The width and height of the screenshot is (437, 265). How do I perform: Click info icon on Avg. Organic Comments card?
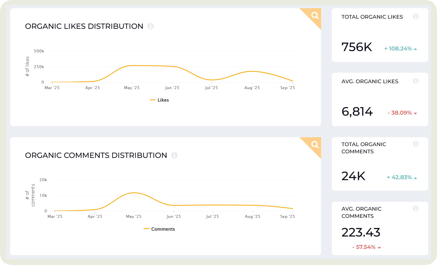416,208
